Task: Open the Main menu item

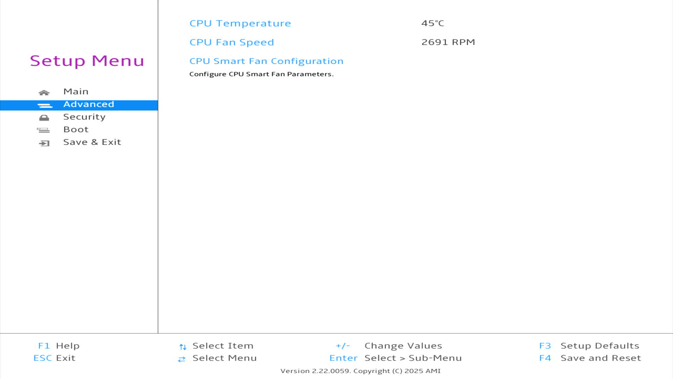Action: tap(76, 92)
